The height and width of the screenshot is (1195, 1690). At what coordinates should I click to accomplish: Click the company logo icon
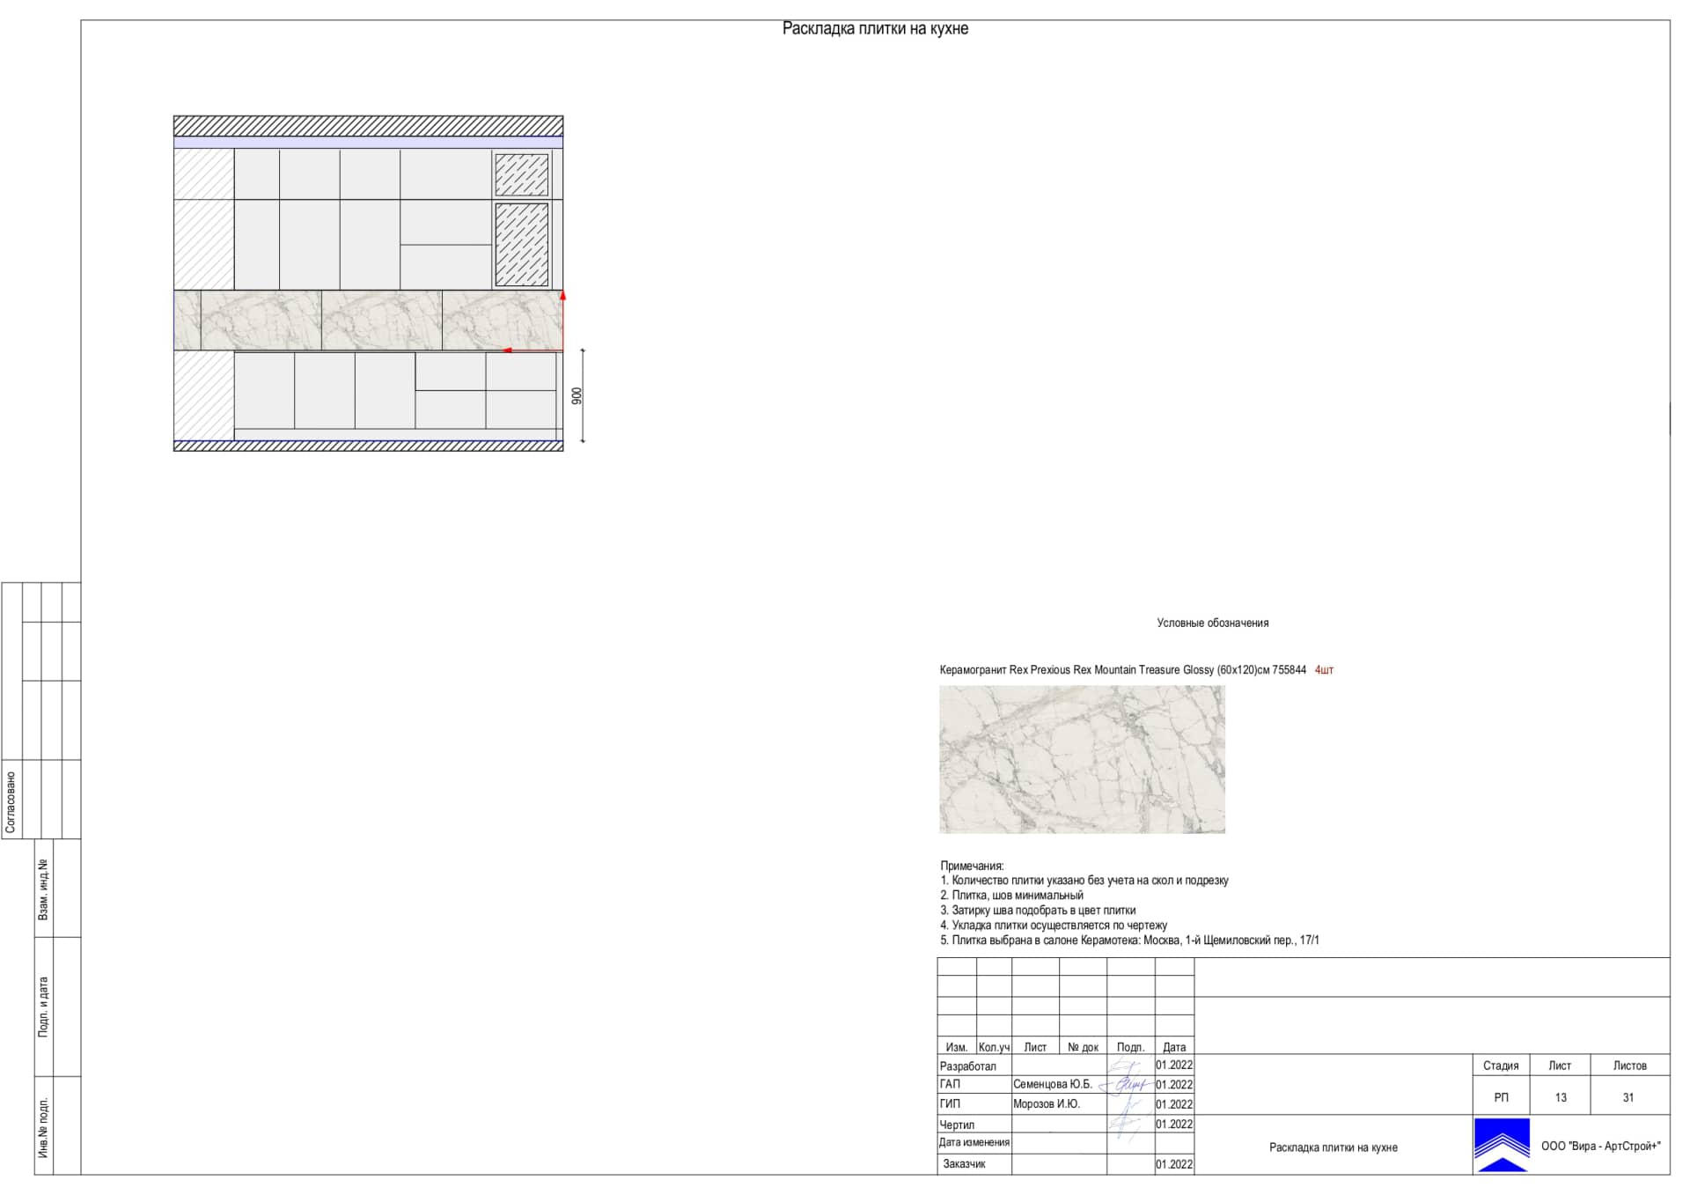click(x=1502, y=1145)
